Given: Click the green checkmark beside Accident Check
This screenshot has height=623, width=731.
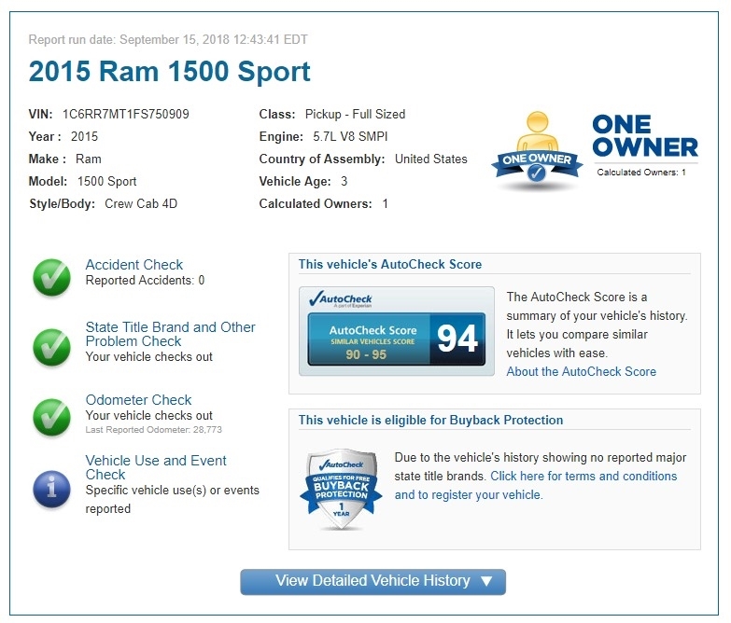Looking at the screenshot, I should [x=51, y=277].
